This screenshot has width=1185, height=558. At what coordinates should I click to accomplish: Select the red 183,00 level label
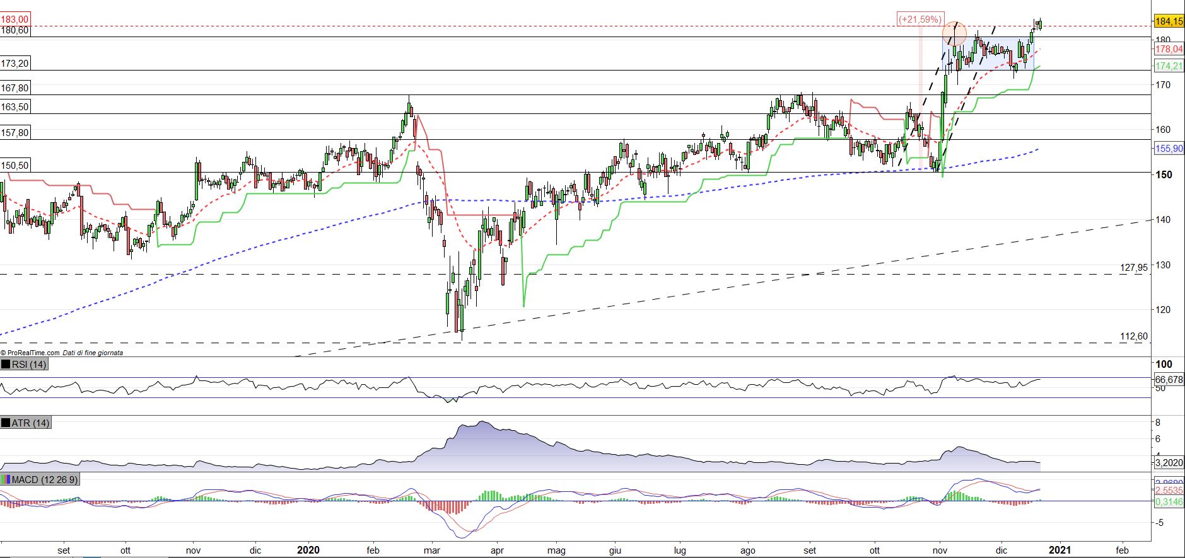point(16,20)
